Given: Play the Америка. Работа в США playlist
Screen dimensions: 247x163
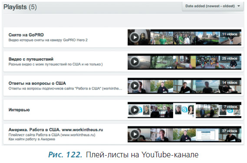Looking at the screenshot, I should tap(135, 134).
